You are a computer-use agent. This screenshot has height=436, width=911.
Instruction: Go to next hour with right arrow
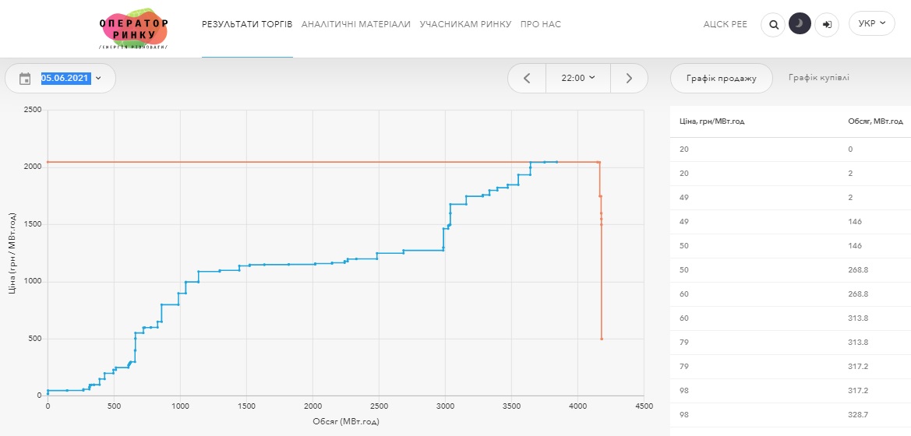629,78
